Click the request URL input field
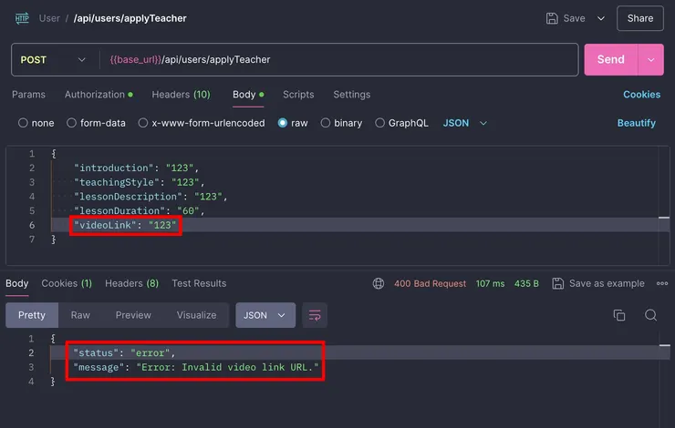The image size is (675, 428). point(337,60)
